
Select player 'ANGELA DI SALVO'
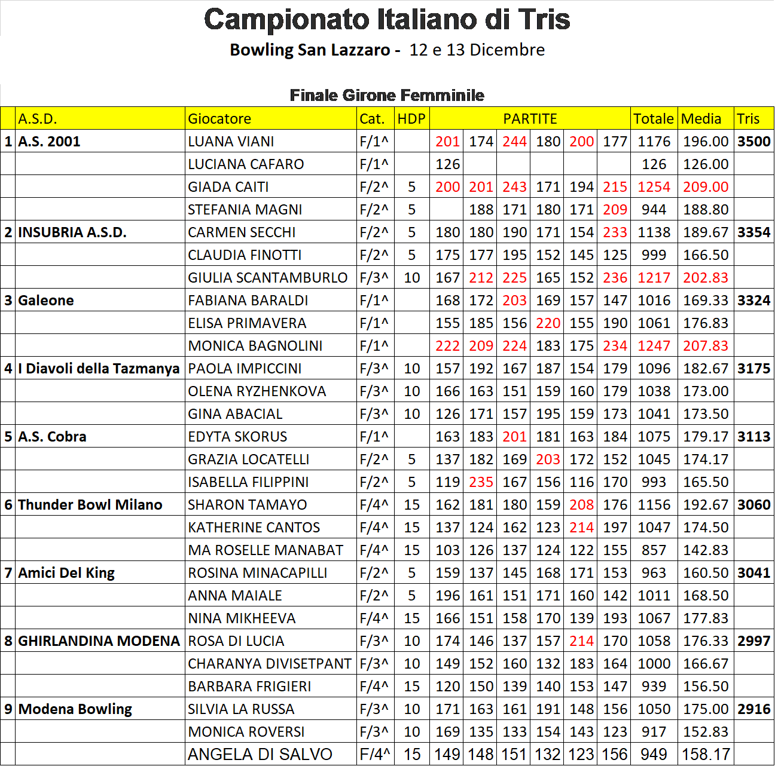click(x=260, y=754)
